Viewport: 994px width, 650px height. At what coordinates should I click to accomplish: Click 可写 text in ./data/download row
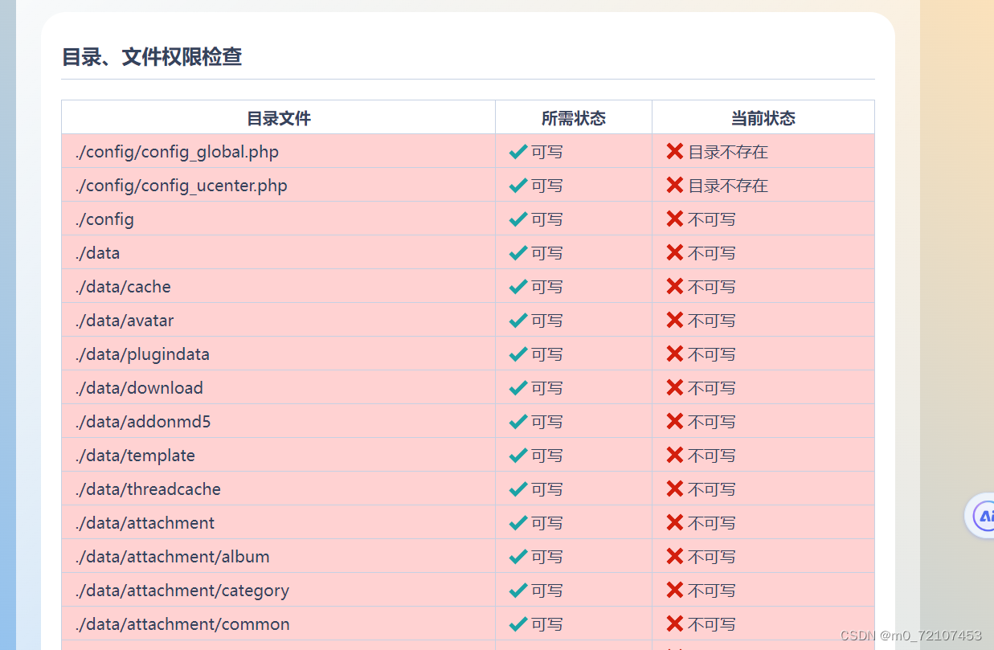click(547, 388)
